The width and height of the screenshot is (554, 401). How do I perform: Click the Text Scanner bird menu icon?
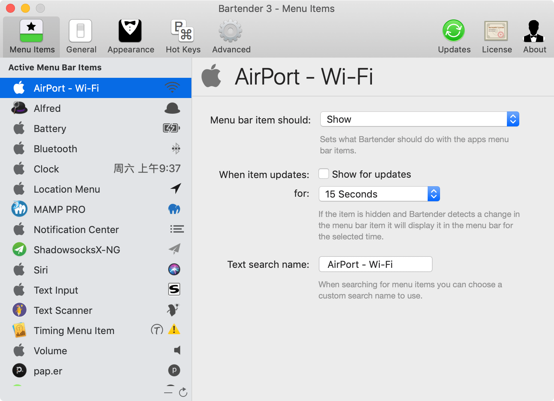click(173, 310)
